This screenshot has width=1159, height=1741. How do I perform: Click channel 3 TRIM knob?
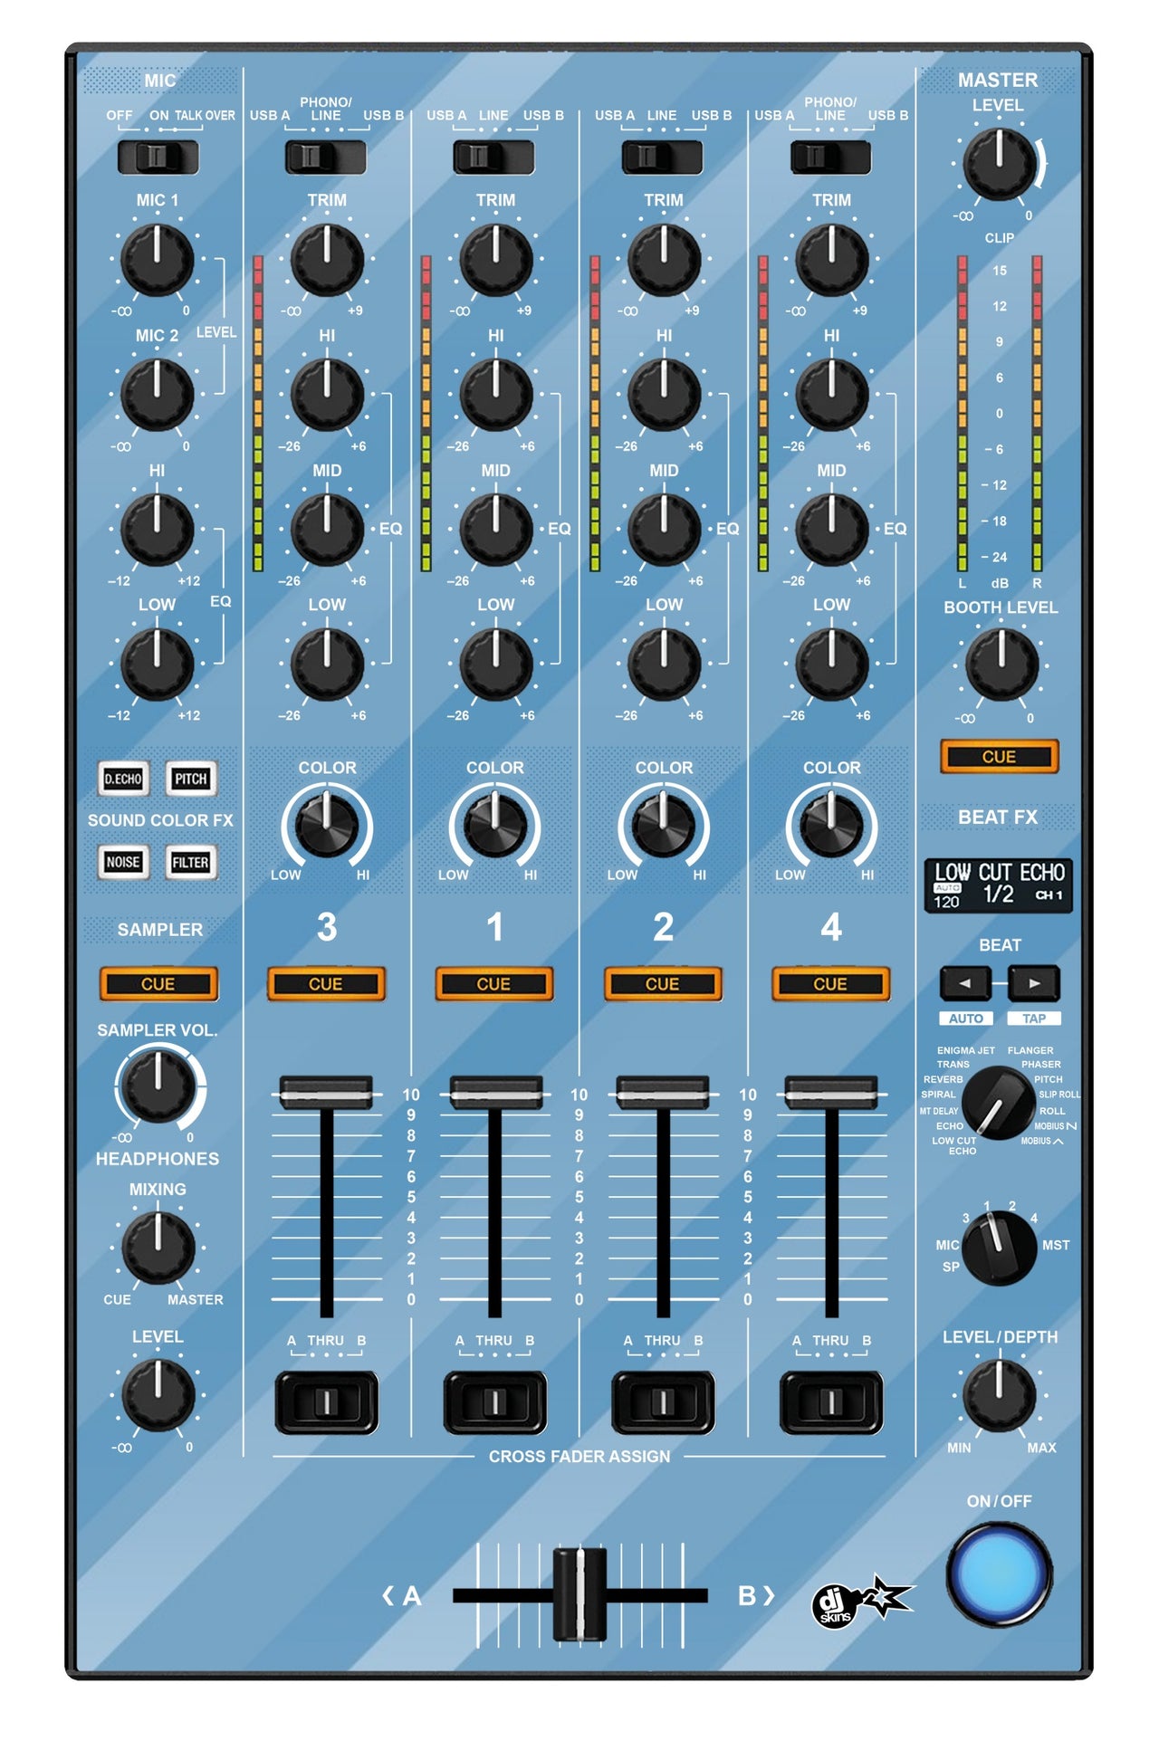[x=327, y=260]
